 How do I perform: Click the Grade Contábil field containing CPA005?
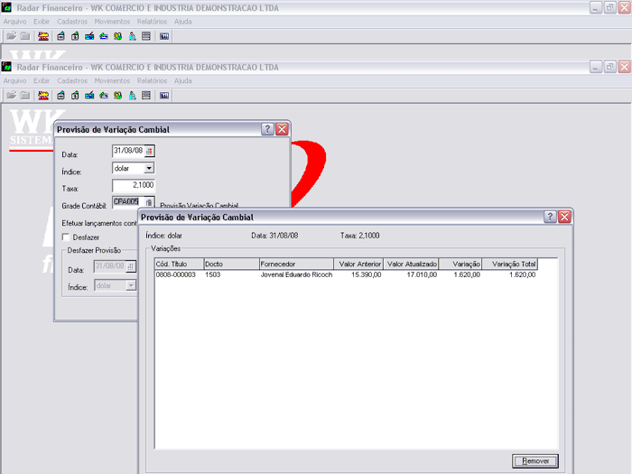pyautogui.click(x=126, y=202)
